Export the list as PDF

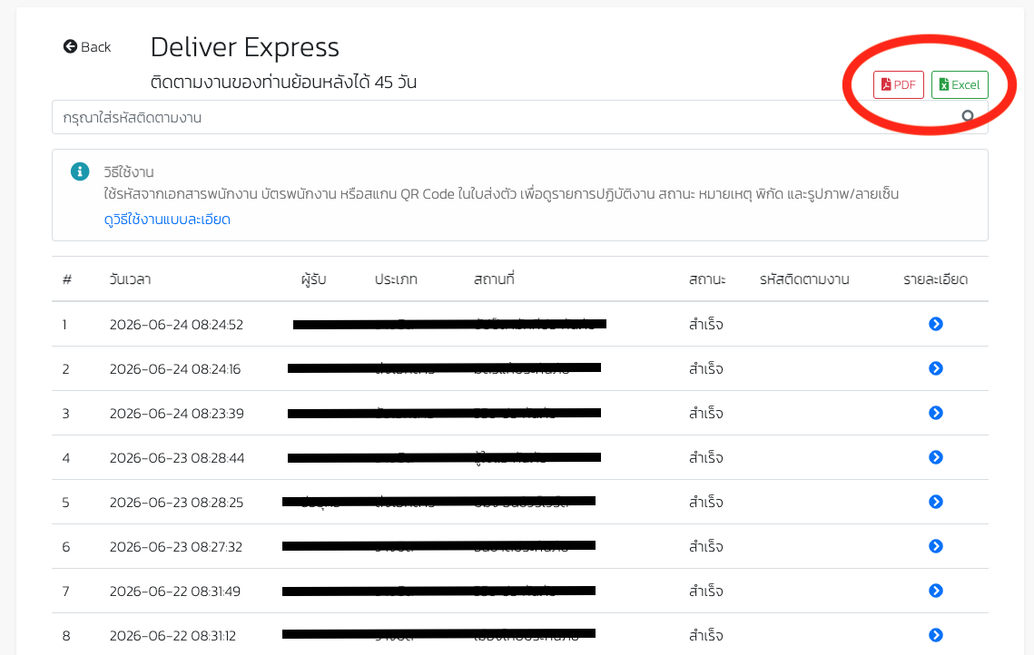(898, 84)
